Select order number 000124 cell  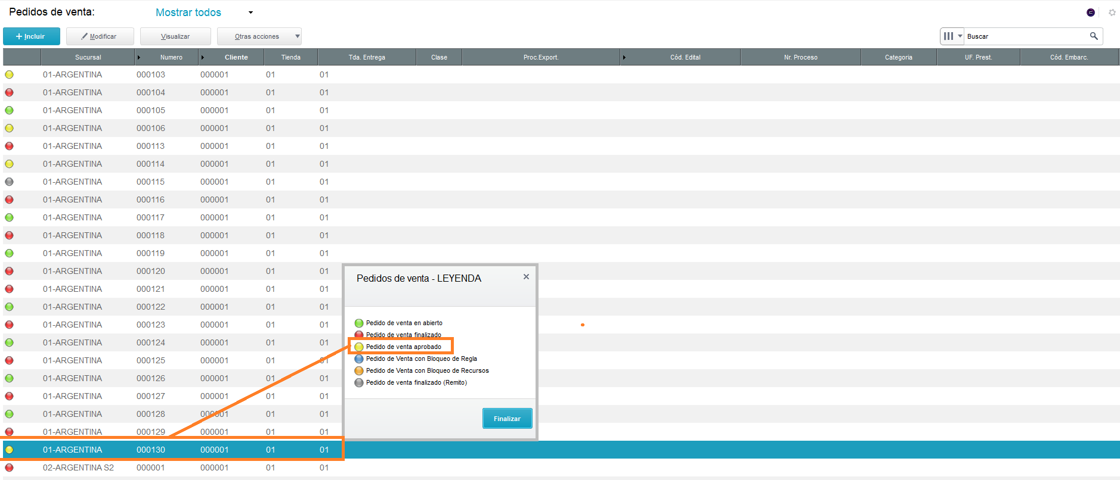[x=150, y=342]
